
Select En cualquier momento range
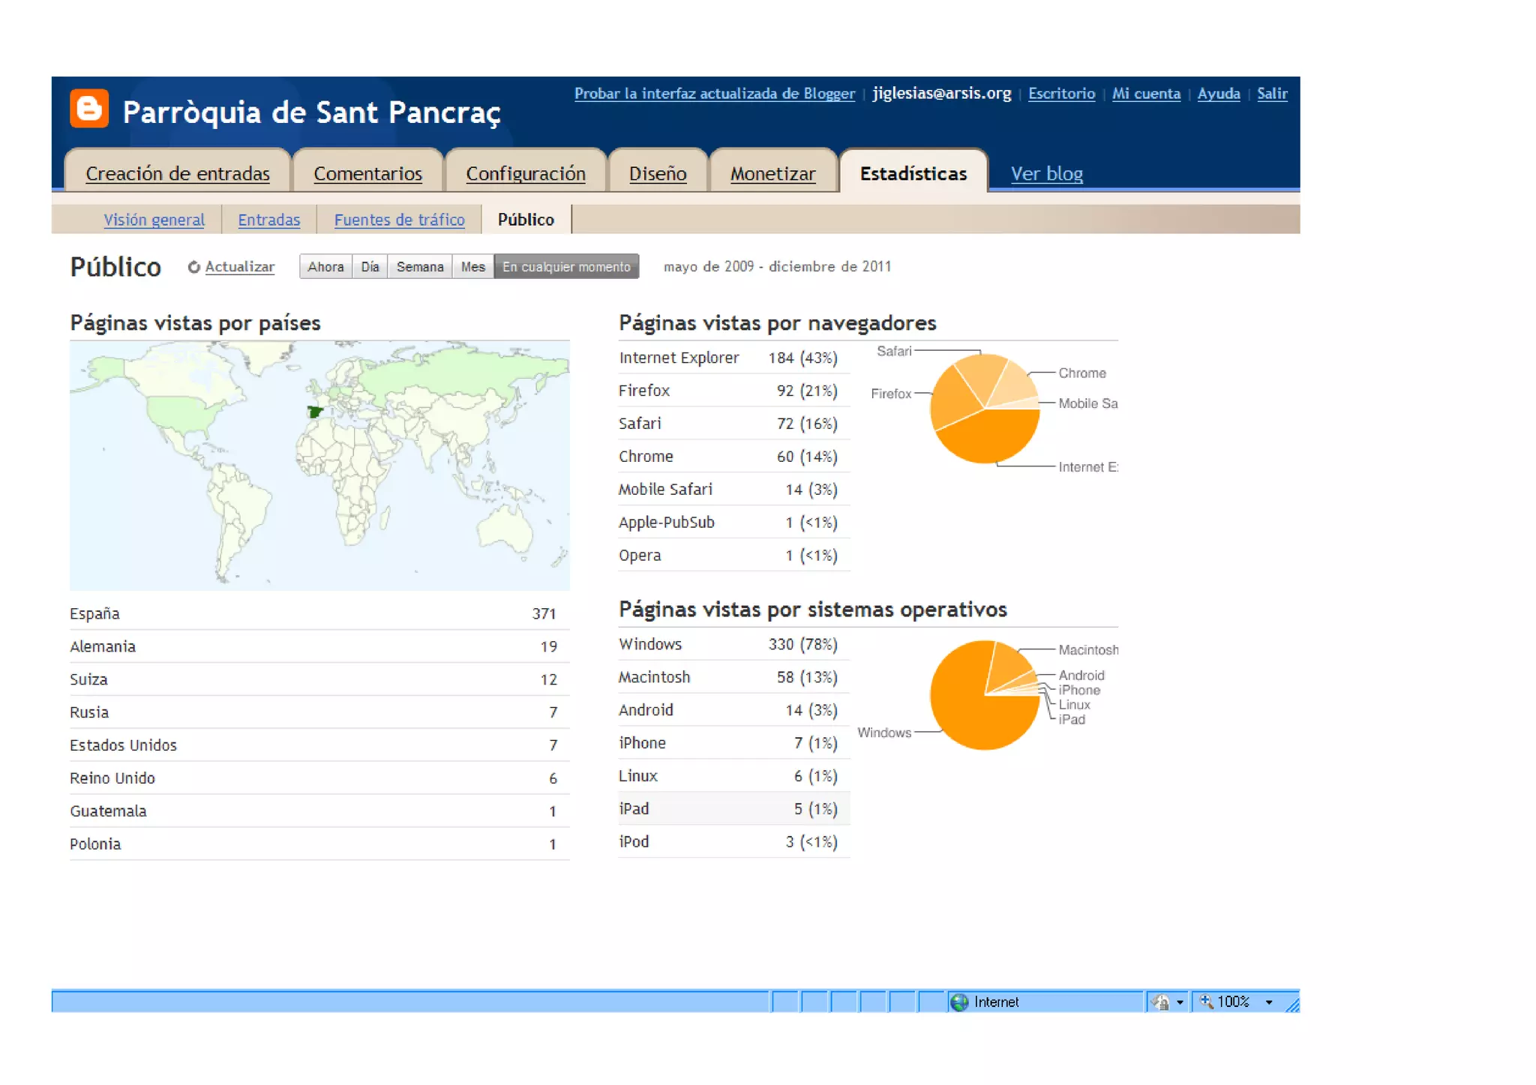click(566, 267)
